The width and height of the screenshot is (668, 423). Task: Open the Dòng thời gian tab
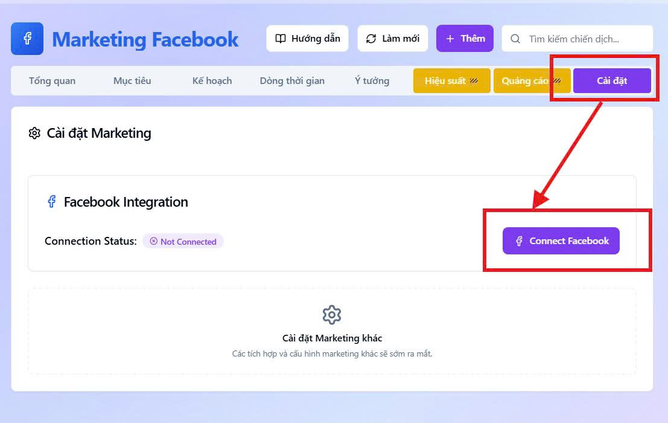tap(292, 80)
